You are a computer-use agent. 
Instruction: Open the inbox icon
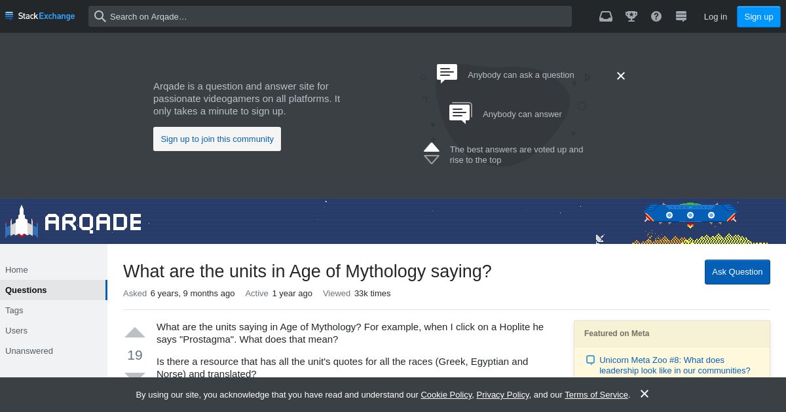(606, 16)
